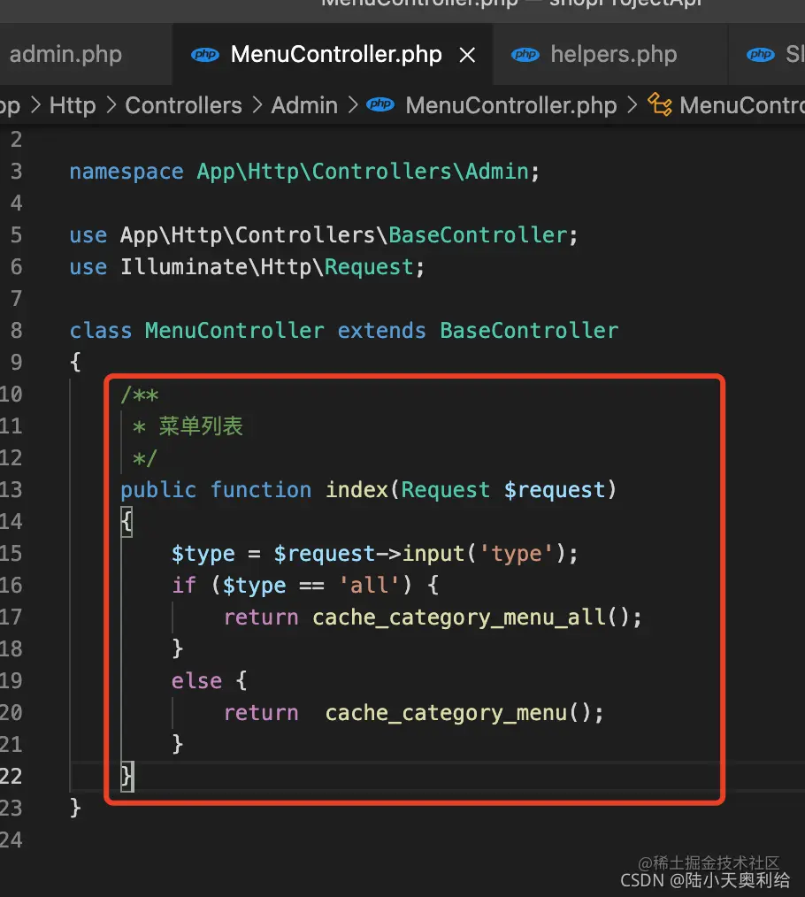This screenshot has height=897, width=805.
Task: Switch to the admin.php tab
Action: [x=65, y=54]
